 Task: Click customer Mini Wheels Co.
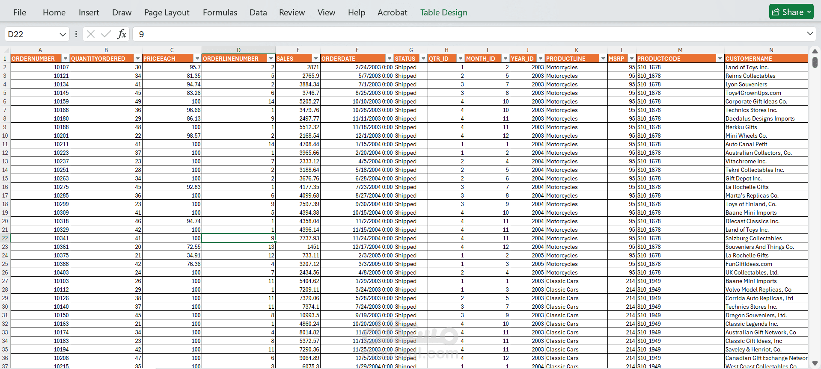766,136
